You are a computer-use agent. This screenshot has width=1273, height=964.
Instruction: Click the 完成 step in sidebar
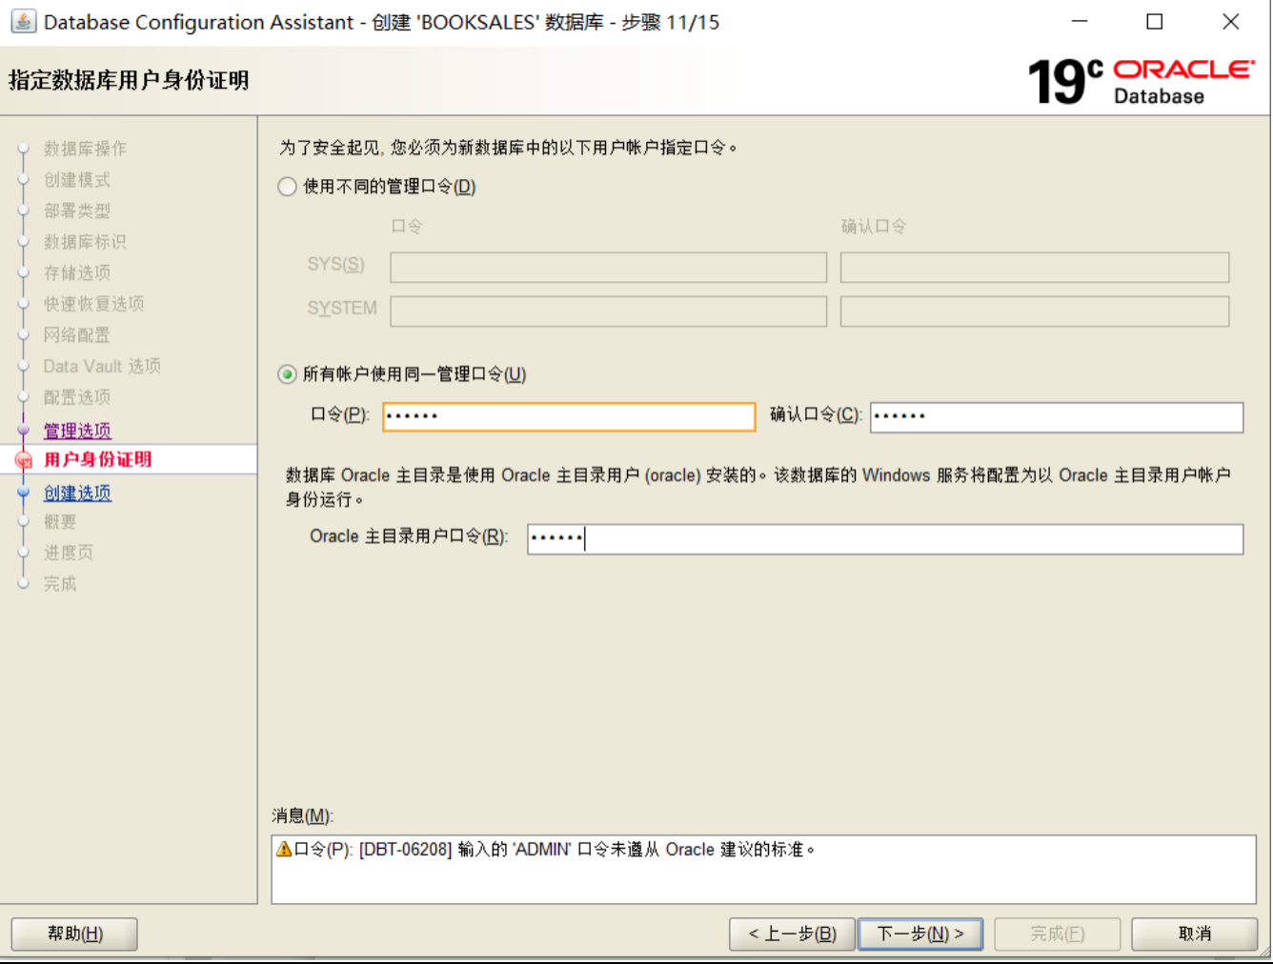[60, 584]
